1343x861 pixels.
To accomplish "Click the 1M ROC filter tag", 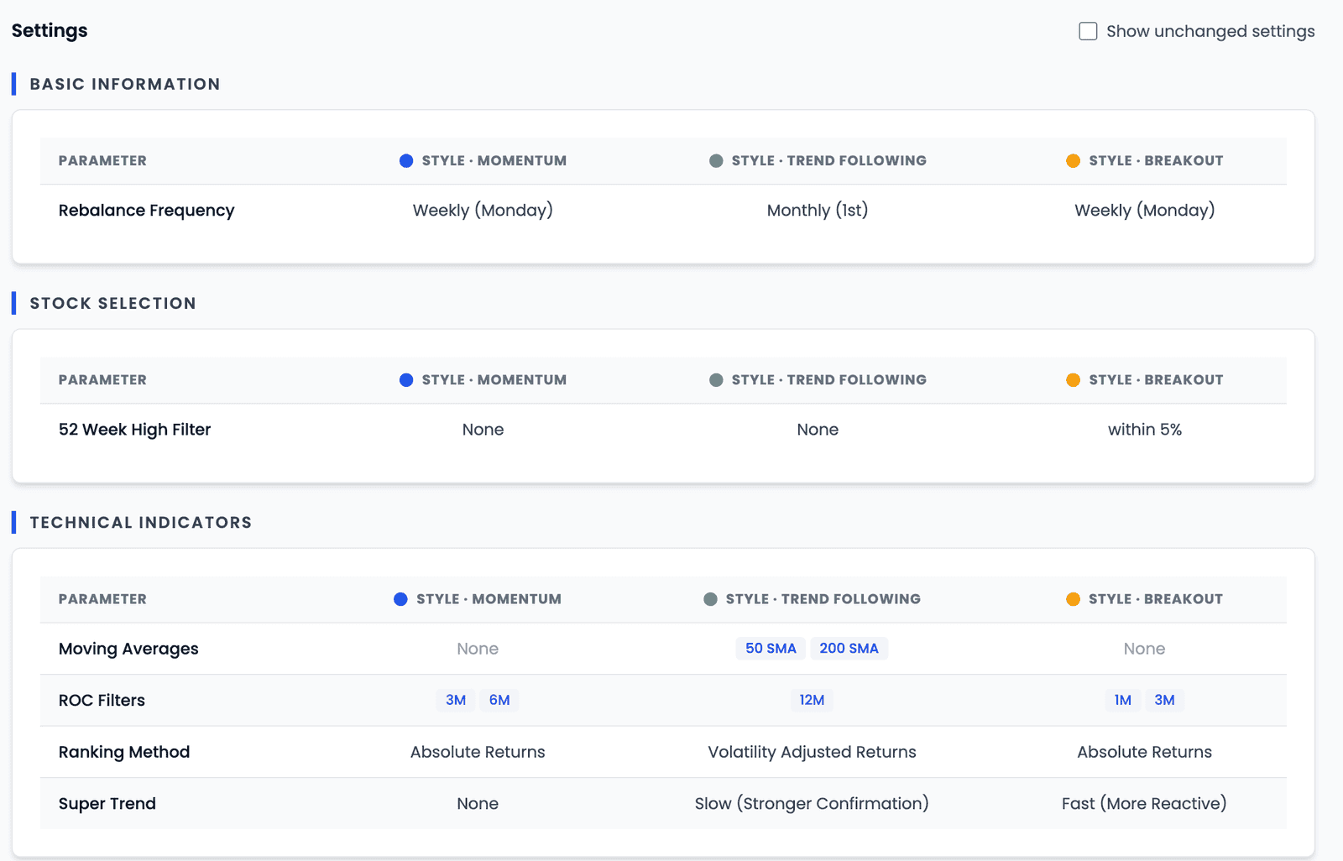I will [1122, 700].
